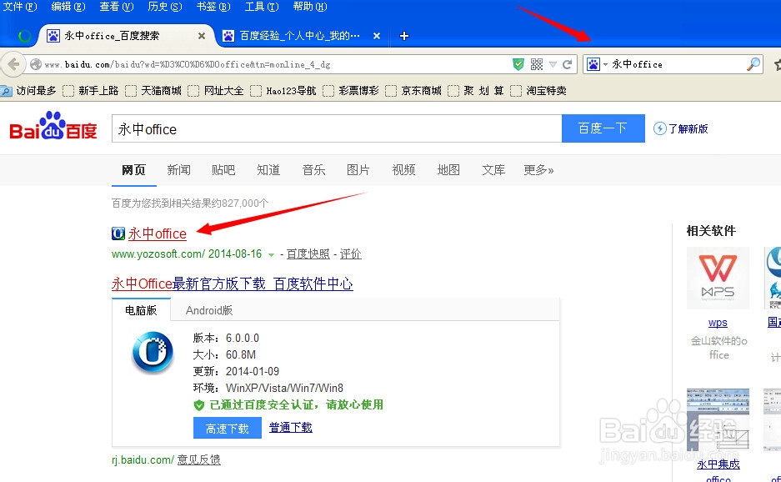Open the 淘宝特卖 bookmark
The height and width of the screenshot is (482, 781).
point(538,91)
